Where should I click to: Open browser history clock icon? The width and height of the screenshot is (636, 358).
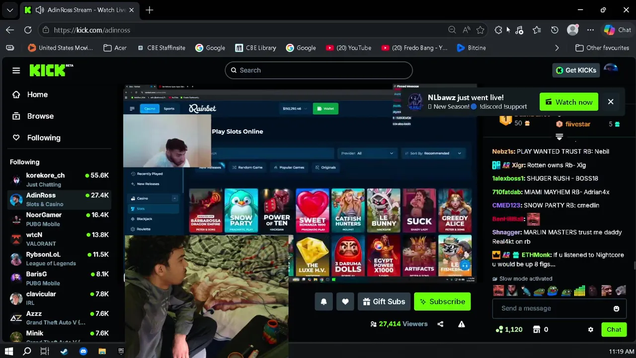click(555, 30)
